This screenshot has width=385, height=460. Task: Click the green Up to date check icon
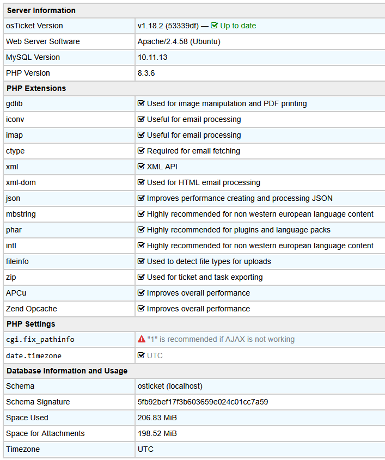(x=215, y=26)
